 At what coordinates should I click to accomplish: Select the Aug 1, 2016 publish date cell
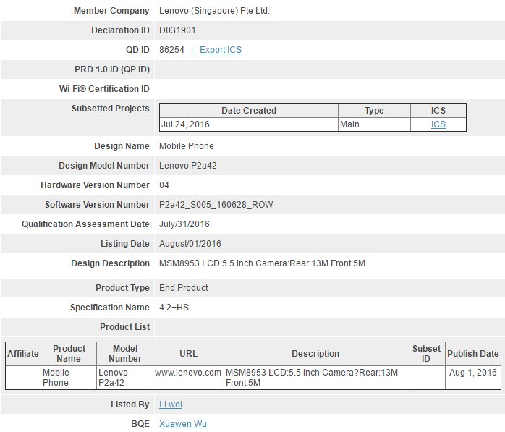(x=472, y=373)
